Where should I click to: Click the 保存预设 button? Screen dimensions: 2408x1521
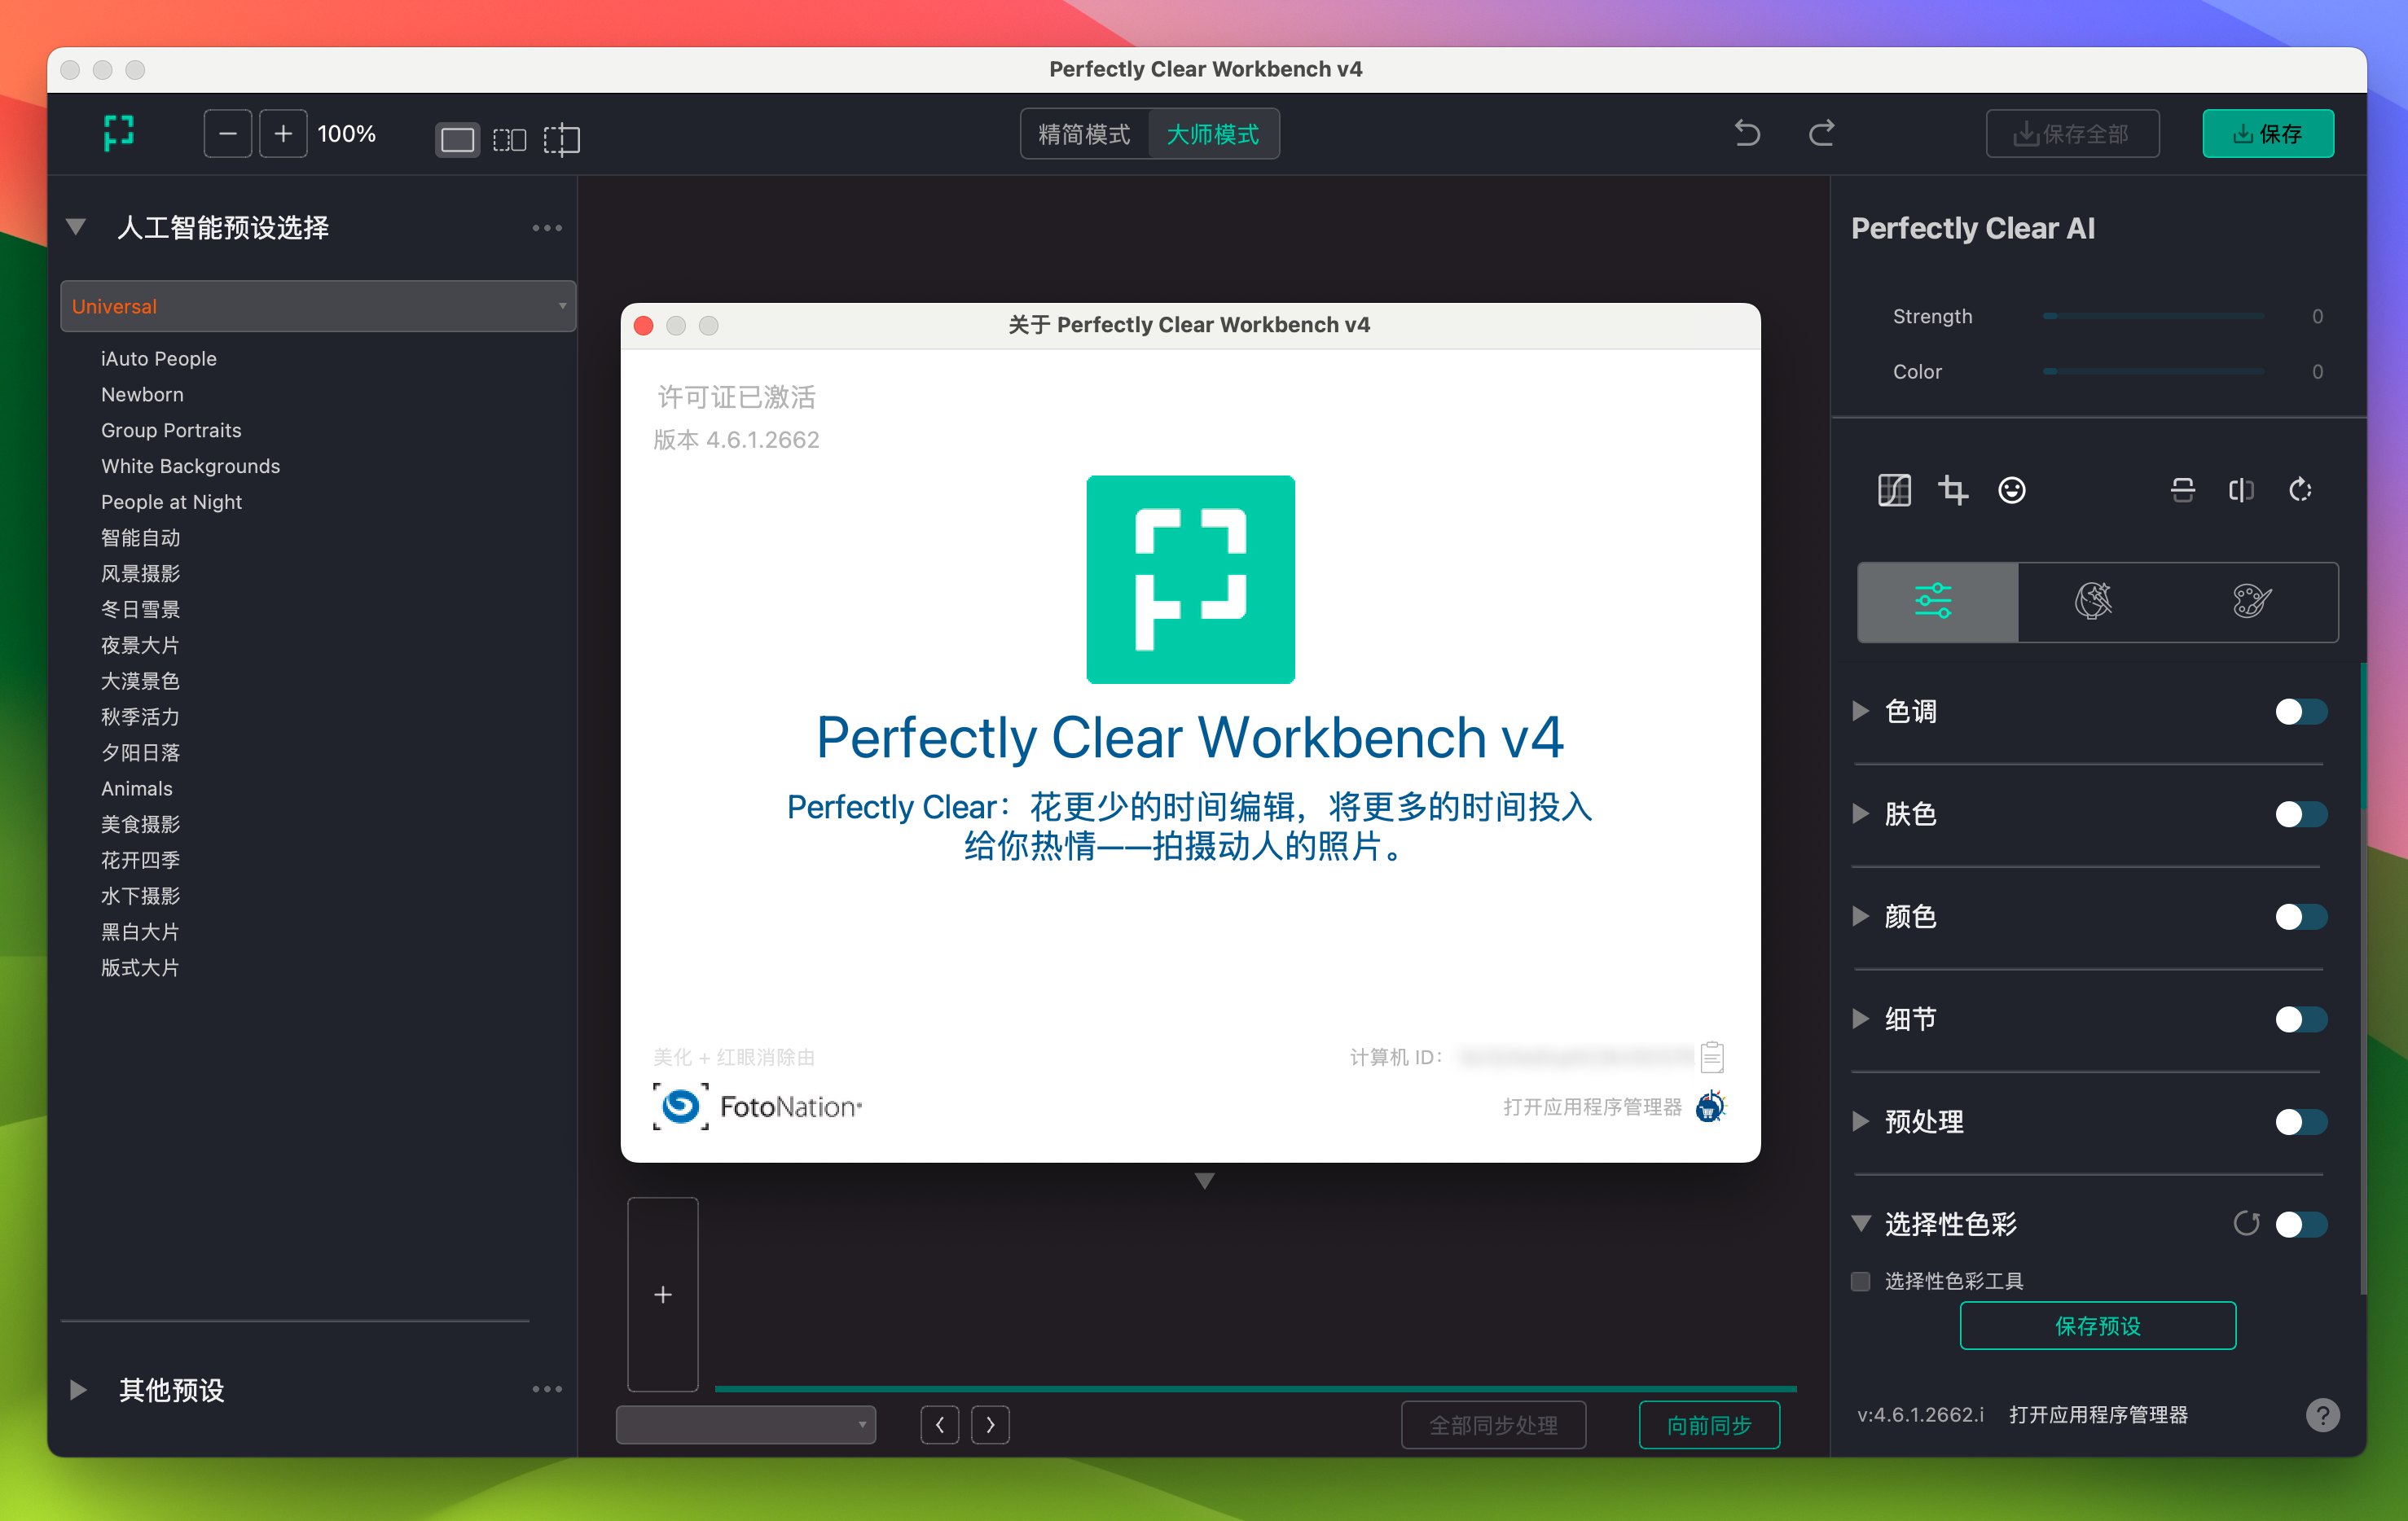[x=2097, y=1325]
